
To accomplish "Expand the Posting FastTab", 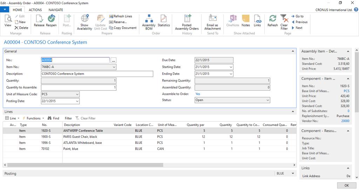I will coord(293,173).
